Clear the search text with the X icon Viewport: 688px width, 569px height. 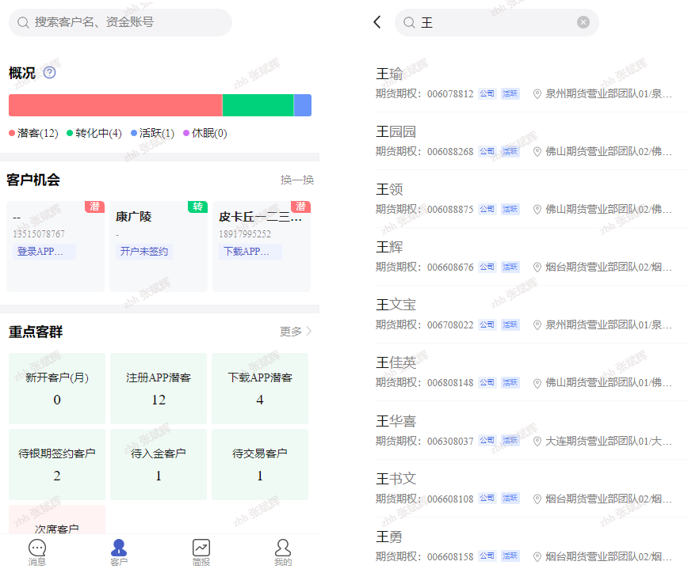click(x=583, y=22)
